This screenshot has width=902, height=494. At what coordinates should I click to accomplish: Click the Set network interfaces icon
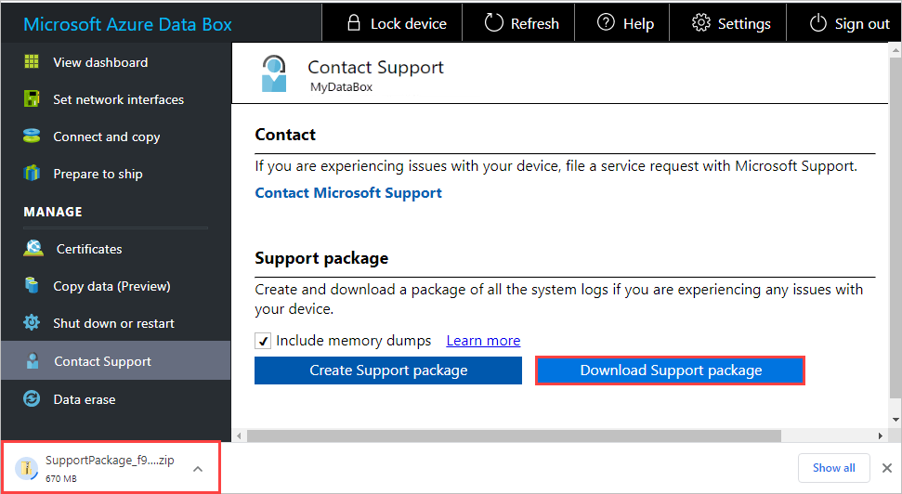(x=32, y=99)
